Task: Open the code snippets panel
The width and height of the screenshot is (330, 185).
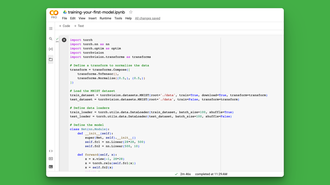Action: pyautogui.click(x=51, y=151)
